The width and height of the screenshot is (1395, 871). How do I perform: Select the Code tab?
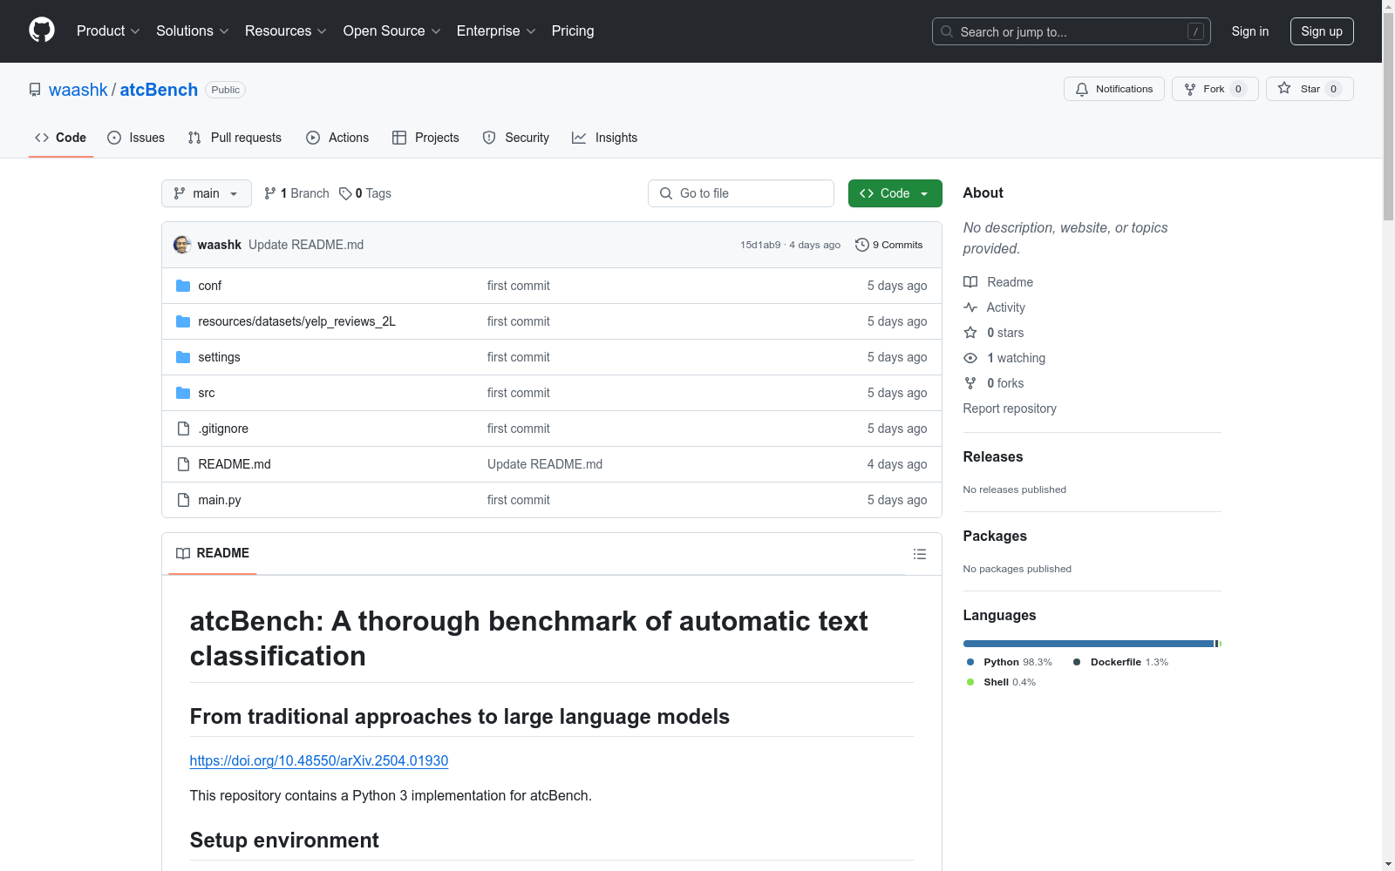point(61,138)
